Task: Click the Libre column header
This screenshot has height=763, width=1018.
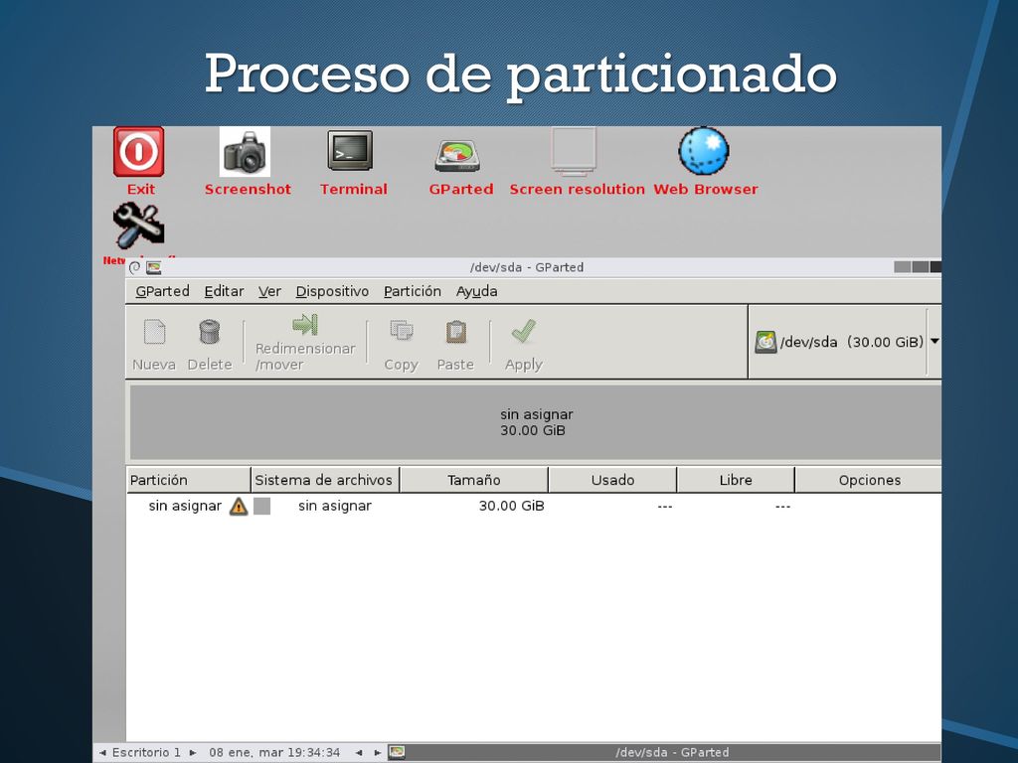Action: [736, 480]
